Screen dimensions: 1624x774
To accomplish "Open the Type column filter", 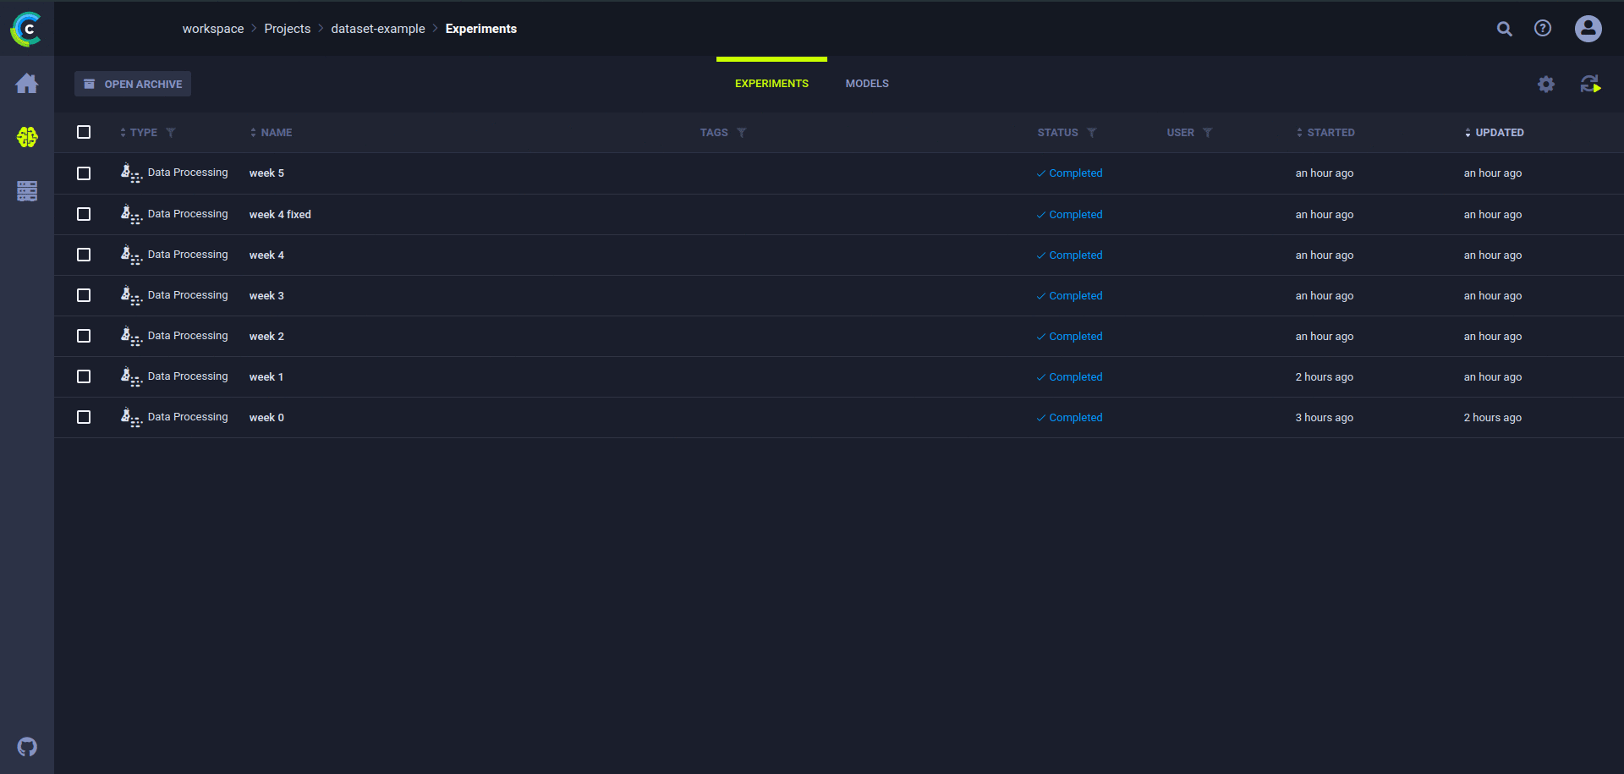I will point(171,133).
